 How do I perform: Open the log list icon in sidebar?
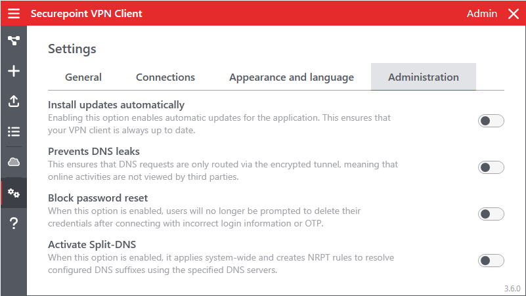pos(14,131)
